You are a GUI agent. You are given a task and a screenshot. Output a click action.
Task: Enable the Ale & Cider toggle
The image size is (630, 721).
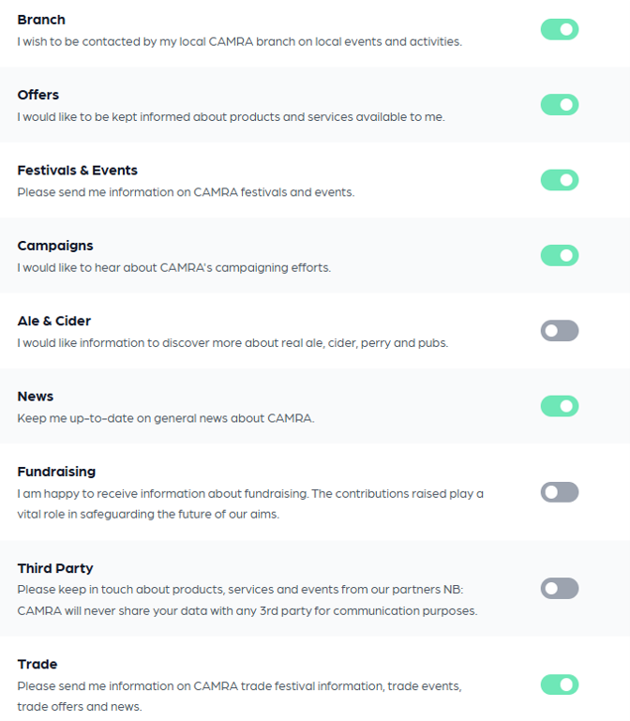click(560, 331)
